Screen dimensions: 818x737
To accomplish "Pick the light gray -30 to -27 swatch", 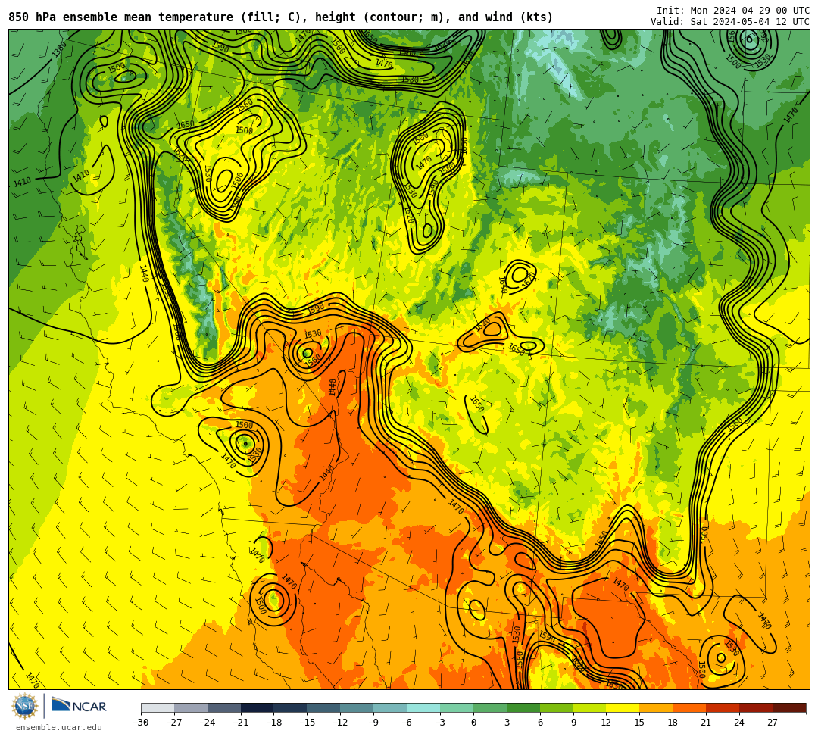I will 158,707.
